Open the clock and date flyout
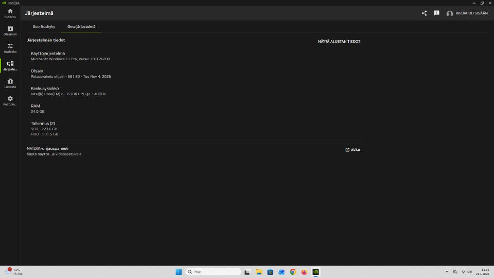The image size is (494, 278). click(x=482, y=272)
